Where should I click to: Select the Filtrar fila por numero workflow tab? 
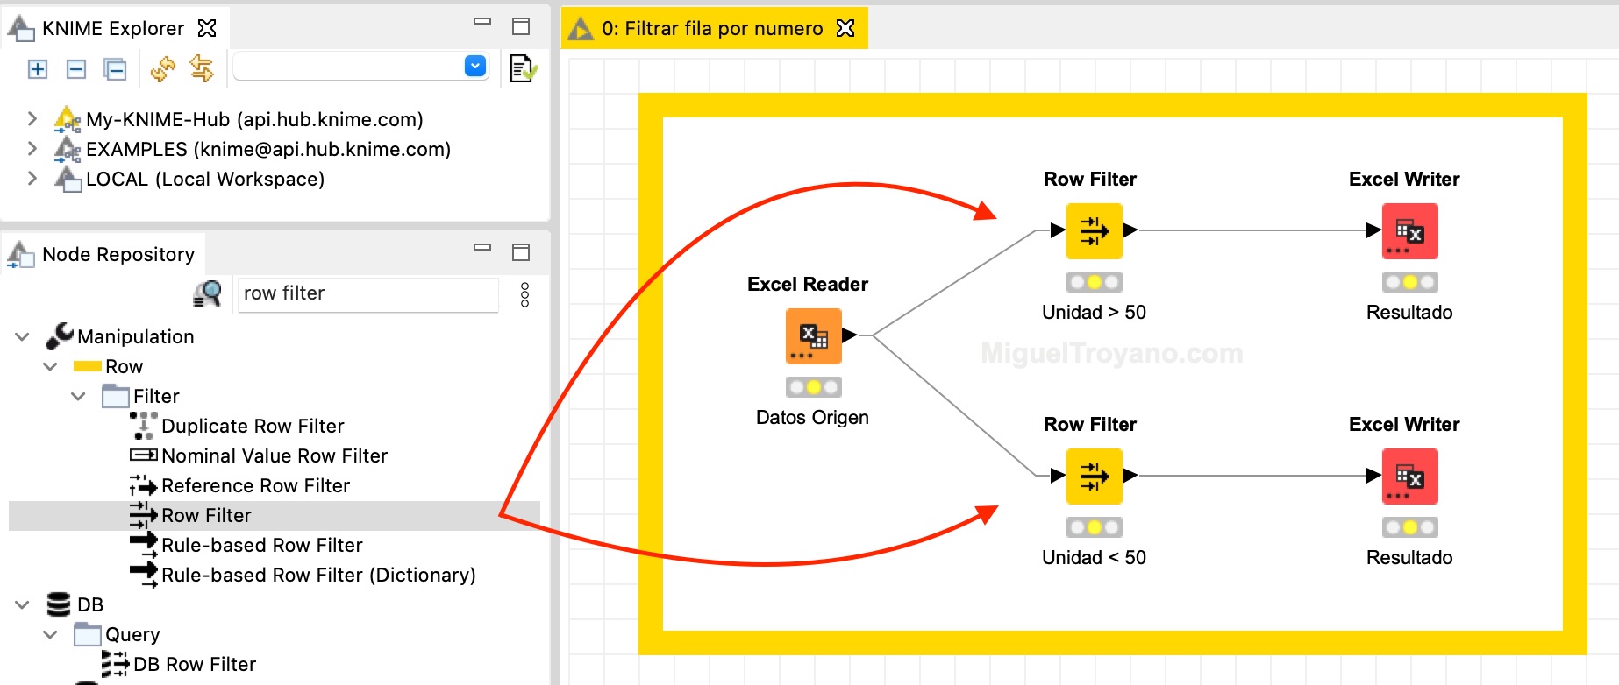pyautogui.click(x=712, y=28)
